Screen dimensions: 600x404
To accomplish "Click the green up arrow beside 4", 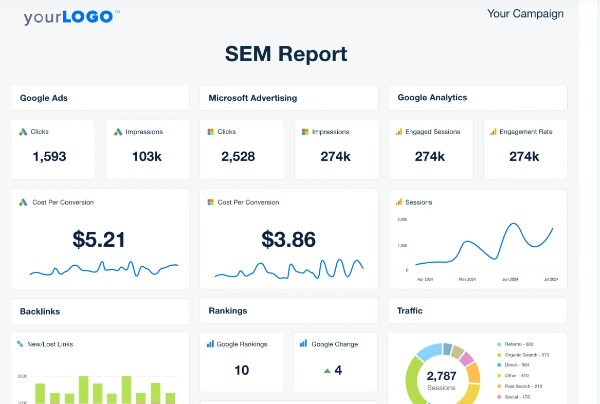I will click(327, 371).
